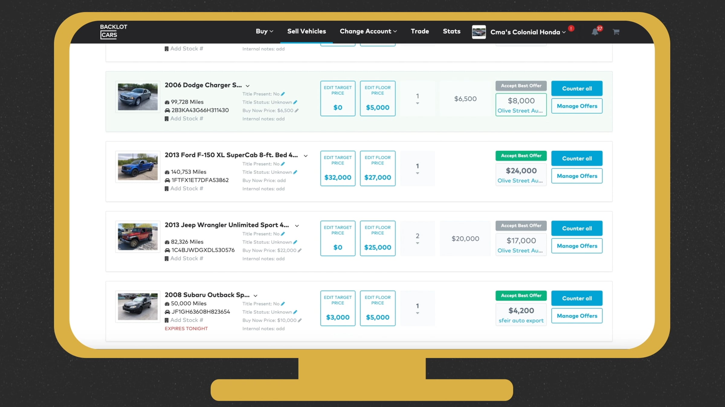Accept Best Offer for Ford F-150
The width and height of the screenshot is (725, 407).
tap(521, 156)
